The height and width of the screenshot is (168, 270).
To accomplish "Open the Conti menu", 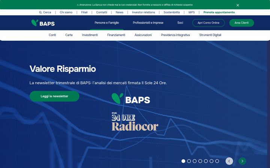I will click(x=52, y=35).
